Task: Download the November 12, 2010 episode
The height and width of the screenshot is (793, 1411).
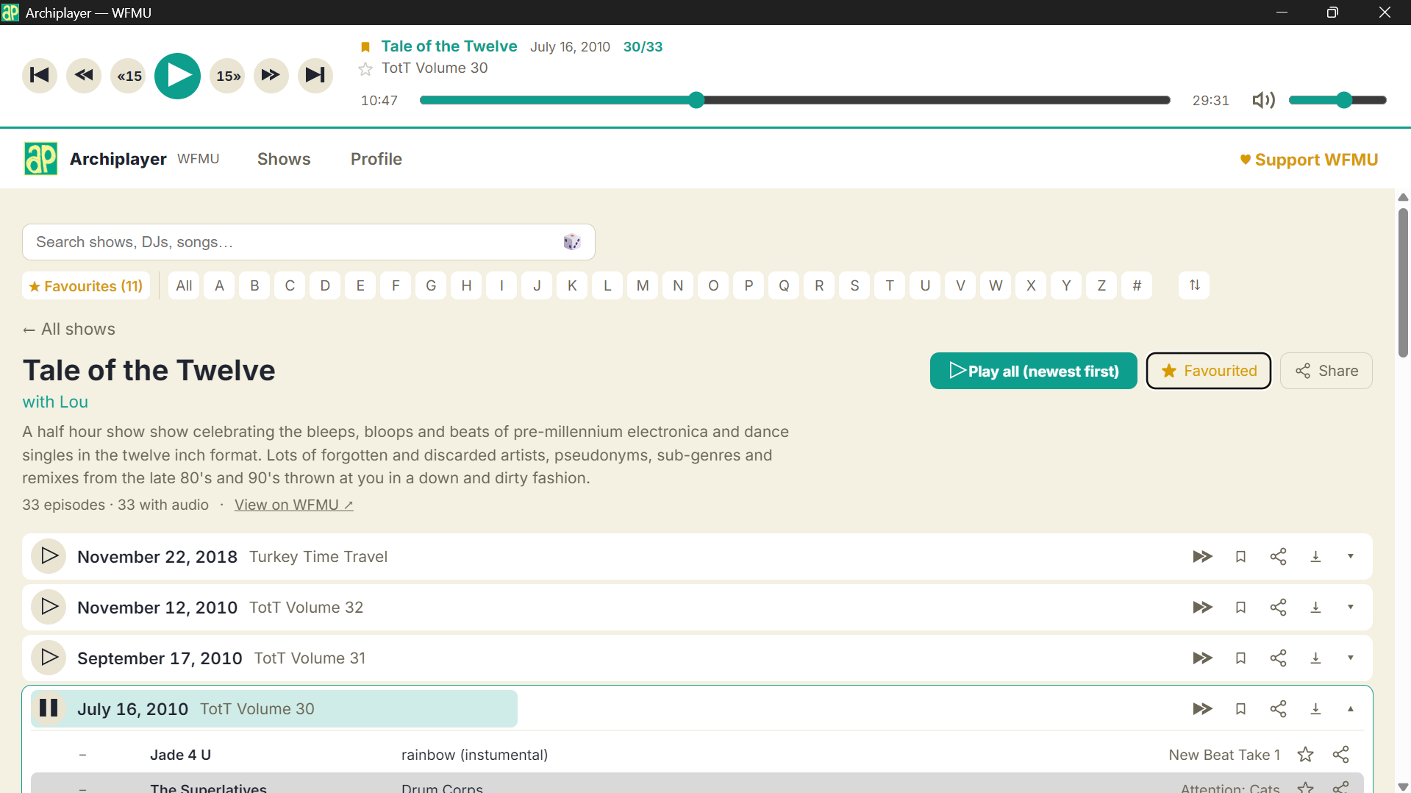Action: click(x=1315, y=608)
